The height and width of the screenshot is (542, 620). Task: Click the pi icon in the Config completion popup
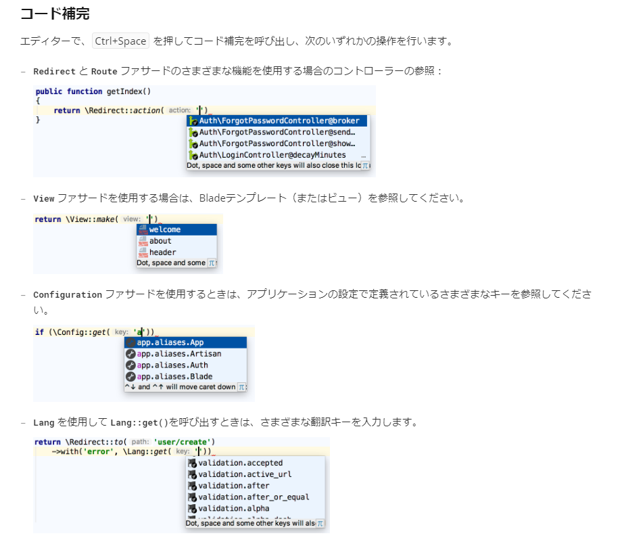pyautogui.click(x=241, y=387)
